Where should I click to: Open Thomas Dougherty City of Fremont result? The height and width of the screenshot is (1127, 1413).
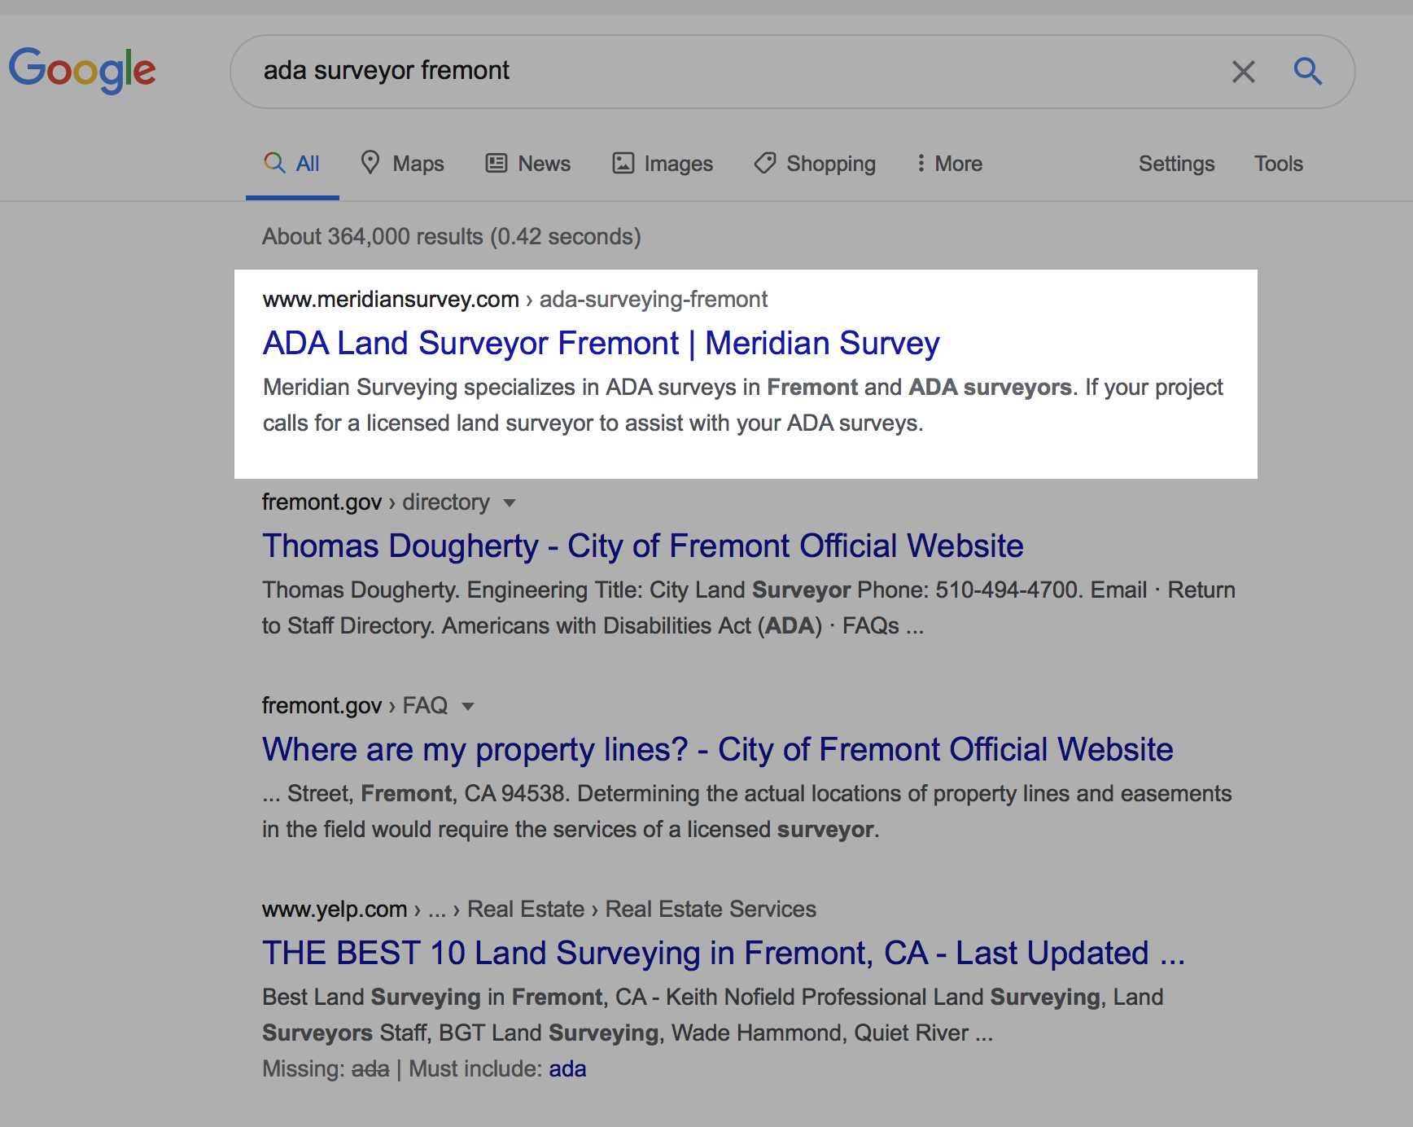(642, 546)
